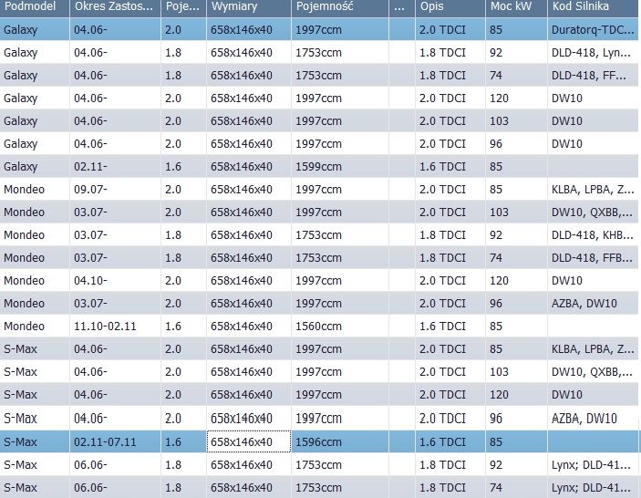Sort by the Wymiary column header

(x=249, y=7)
